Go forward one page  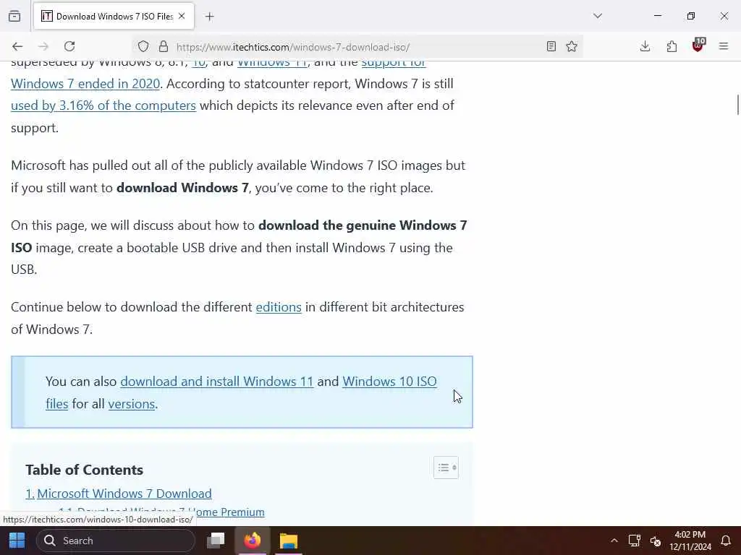point(43,46)
